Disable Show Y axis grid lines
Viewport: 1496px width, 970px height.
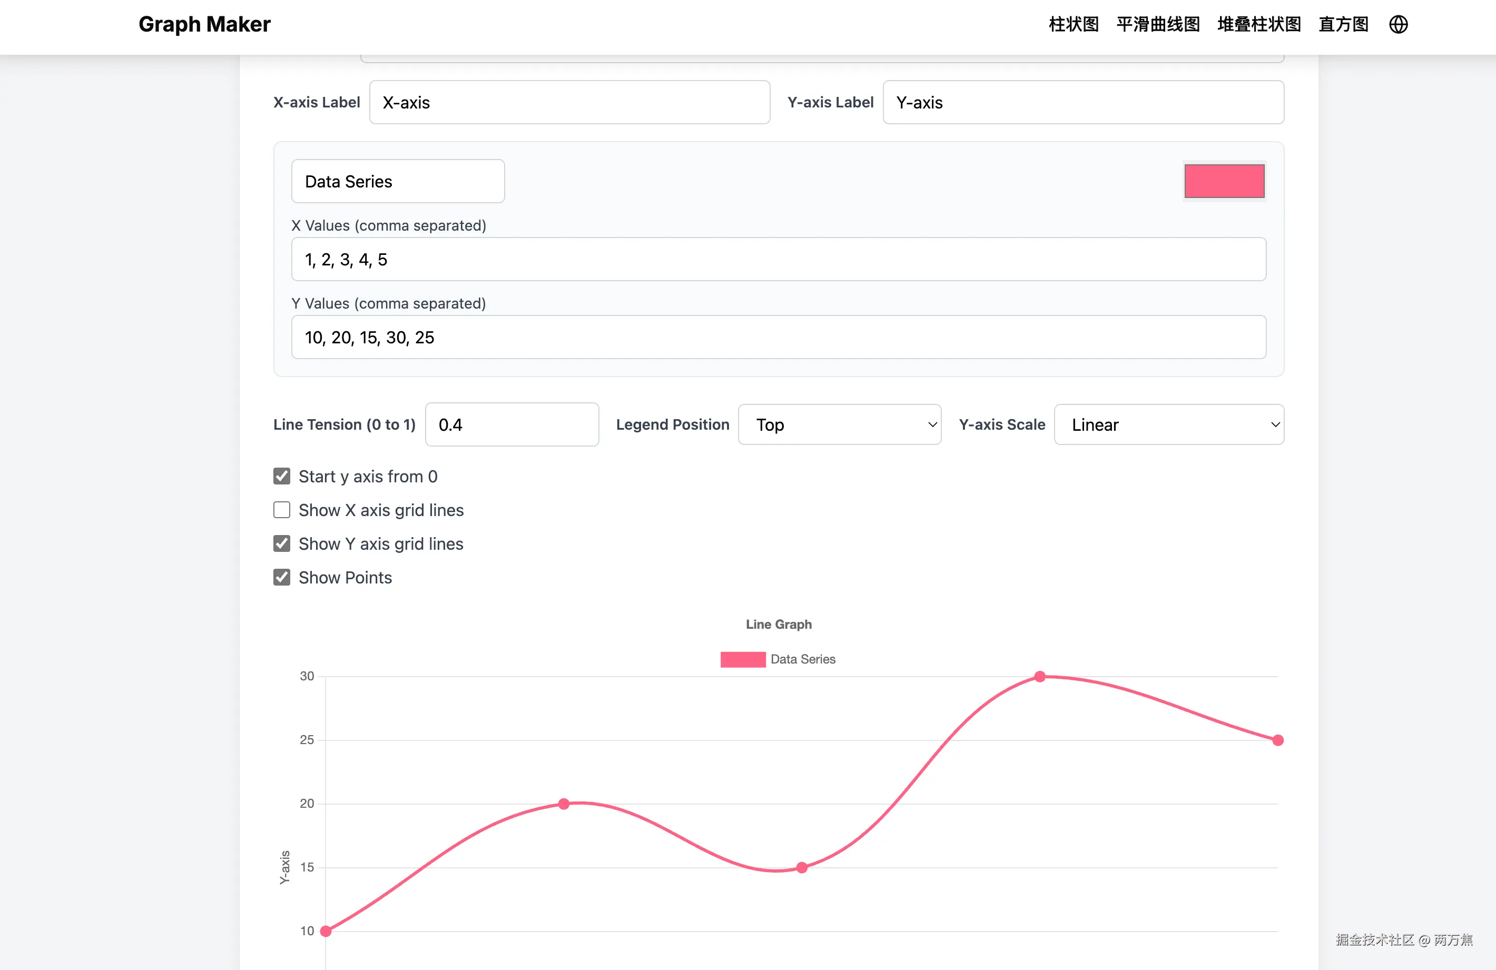(x=282, y=543)
